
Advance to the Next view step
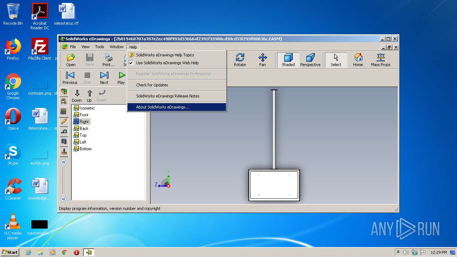coord(104,77)
